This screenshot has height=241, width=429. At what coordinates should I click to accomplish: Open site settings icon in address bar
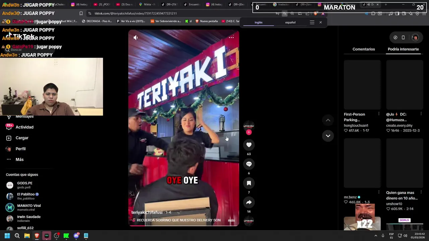tap(89, 13)
